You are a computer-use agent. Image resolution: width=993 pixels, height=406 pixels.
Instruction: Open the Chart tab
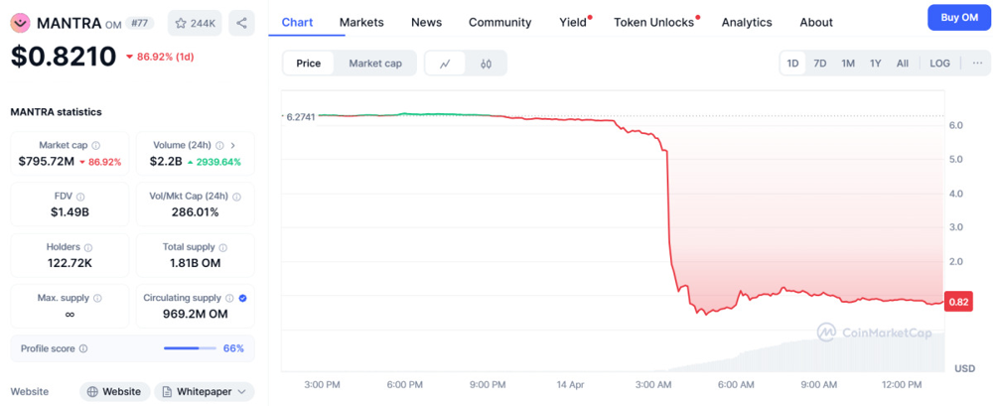tap(297, 22)
